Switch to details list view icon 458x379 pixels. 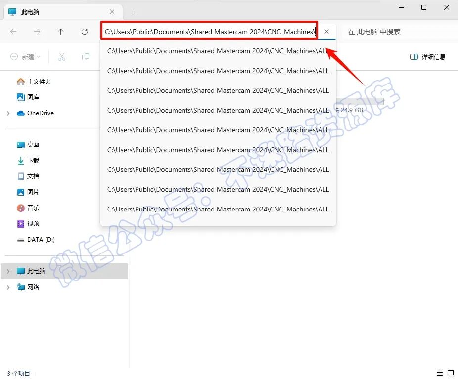(439, 373)
